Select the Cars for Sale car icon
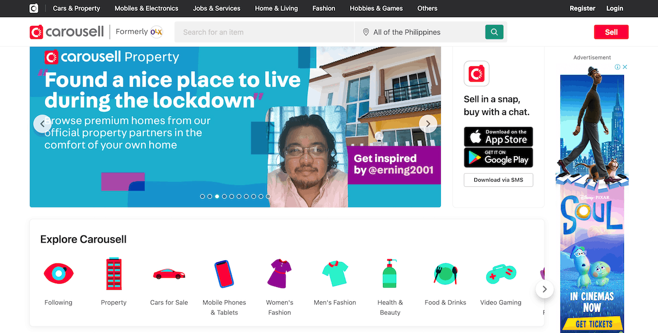Screen dimensions: 658x333 click(x=169, y=273)
